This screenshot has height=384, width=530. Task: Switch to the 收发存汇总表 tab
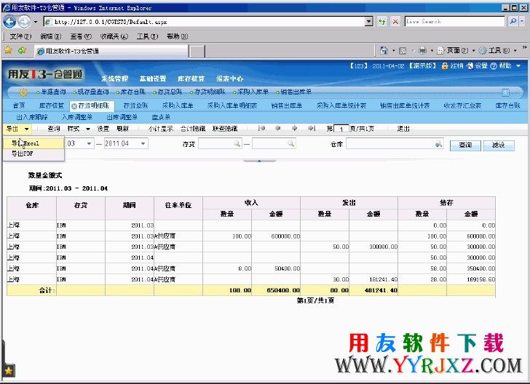462,105
